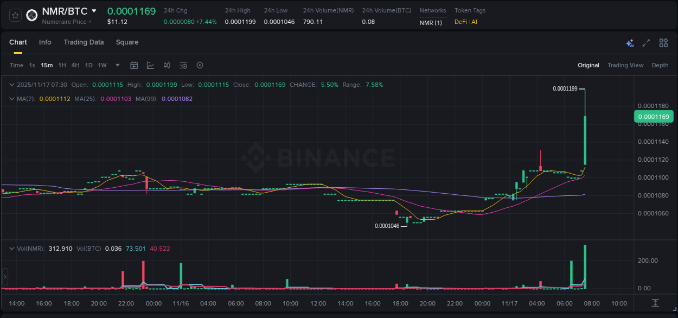678x318 pixels.
Task: Select the calendar date-jump icon on chart toolbar
Action: (134, 65)
